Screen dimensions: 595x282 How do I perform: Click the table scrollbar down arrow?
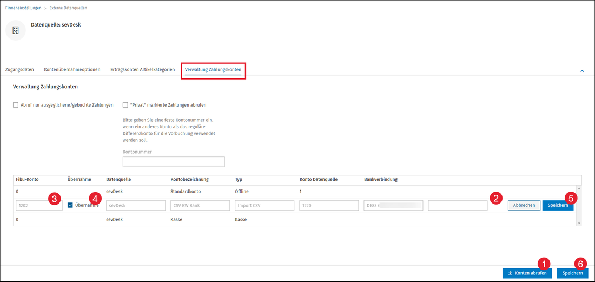point(579,224)
